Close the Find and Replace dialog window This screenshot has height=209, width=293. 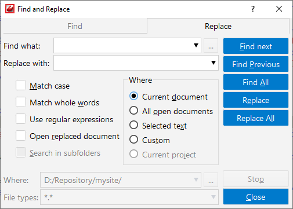(x=279, y=9)
